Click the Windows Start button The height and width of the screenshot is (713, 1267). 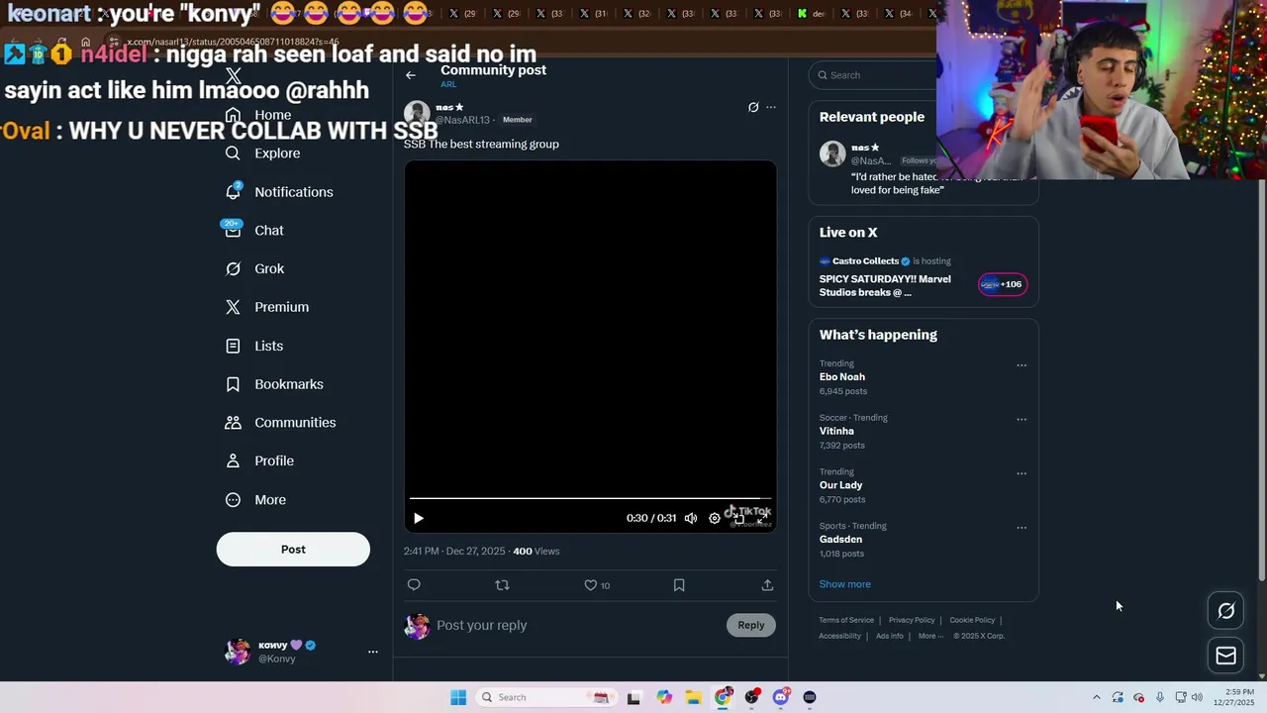pyautogui.click(x=458, y=697)
